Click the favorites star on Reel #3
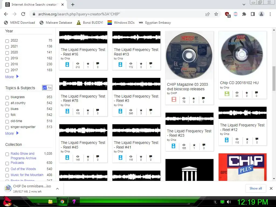276x207 pixels. pos(141,110)
